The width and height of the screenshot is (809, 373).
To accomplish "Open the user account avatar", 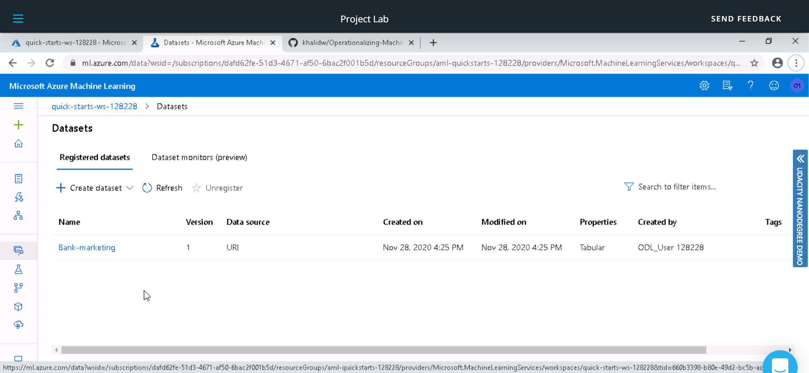I will [x=797, y=86].
